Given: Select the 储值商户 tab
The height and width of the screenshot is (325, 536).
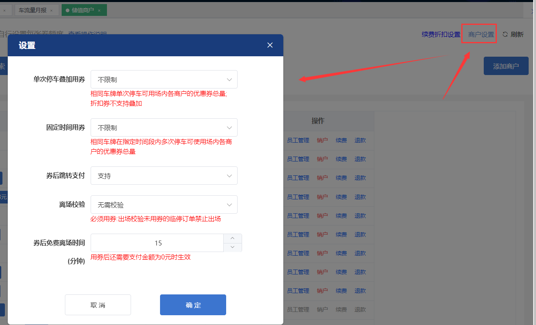Looking at the screenshot, I should (83, 10).
